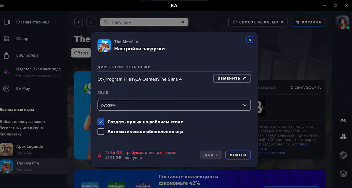The height and width of the screenshot is (188, 352).
Task: Click the Главная страница icon
Action: click(x=6, y=22)
